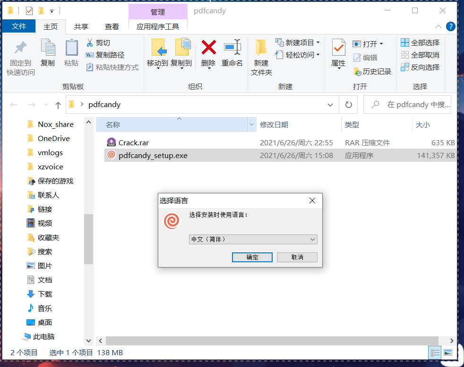Viewport: 464px width, 367px height.
Task: Click the sidebar vertical scrollbar thumb
Action: [x=88, y=239]
